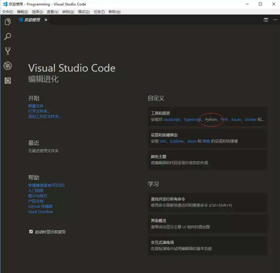Viewport: 280px width, 273px height.
Task: Install JavaScript support link
Action: click(172, 120)
